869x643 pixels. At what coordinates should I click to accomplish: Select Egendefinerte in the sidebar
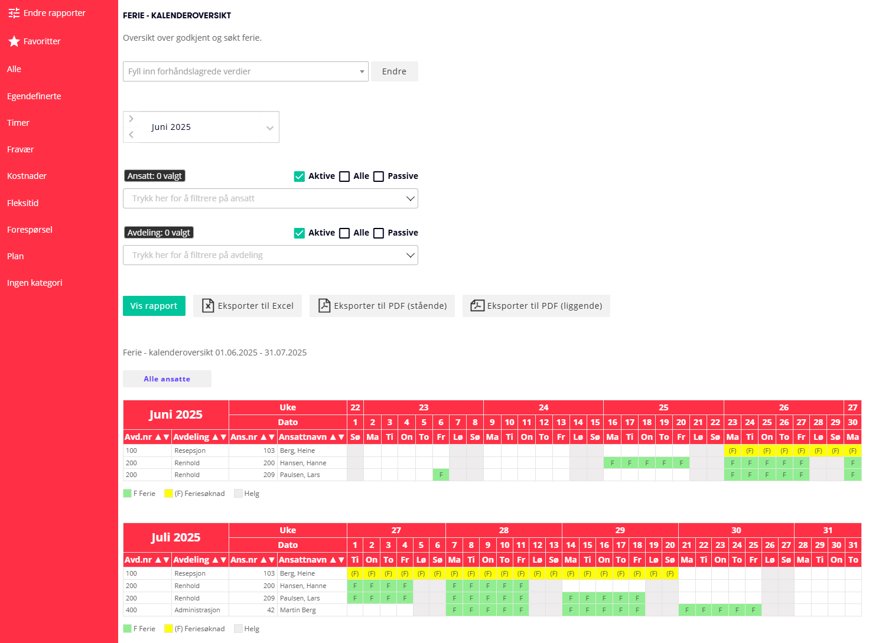[34, 96]
